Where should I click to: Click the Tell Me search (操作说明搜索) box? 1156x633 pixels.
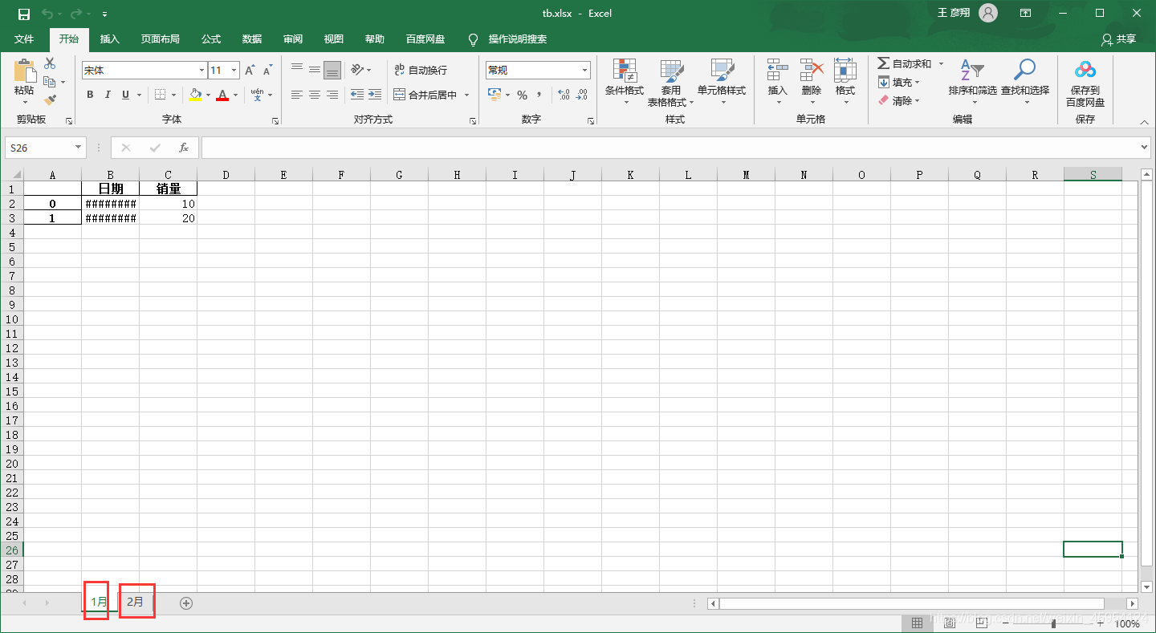pyautogui.click(x=508, y=39)
